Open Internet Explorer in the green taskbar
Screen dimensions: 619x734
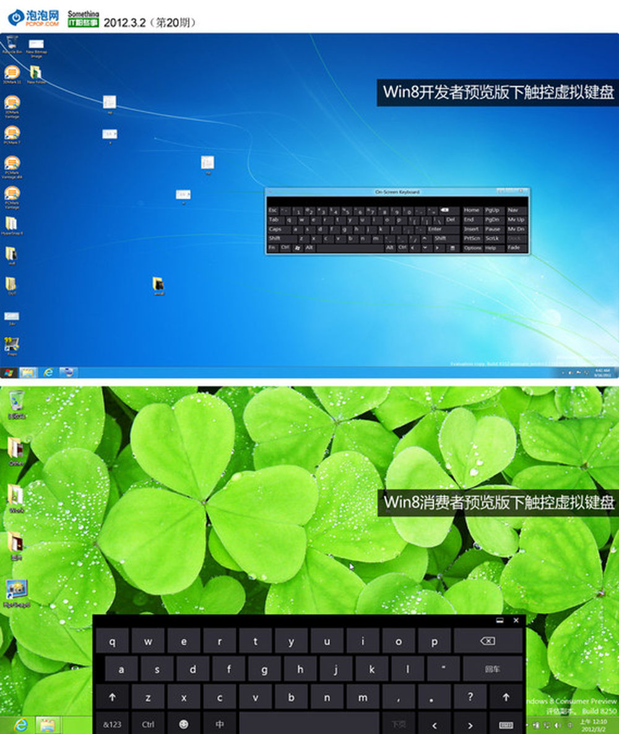(20, 725)
